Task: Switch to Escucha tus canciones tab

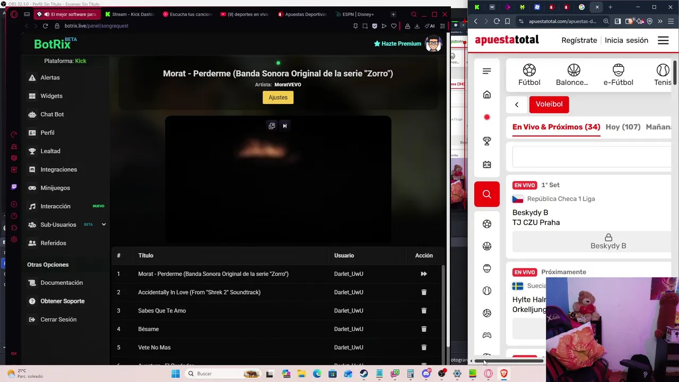Action: 187,14
